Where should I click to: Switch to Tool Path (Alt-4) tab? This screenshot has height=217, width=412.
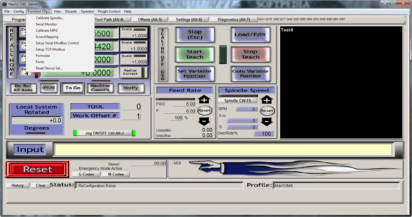112,19
